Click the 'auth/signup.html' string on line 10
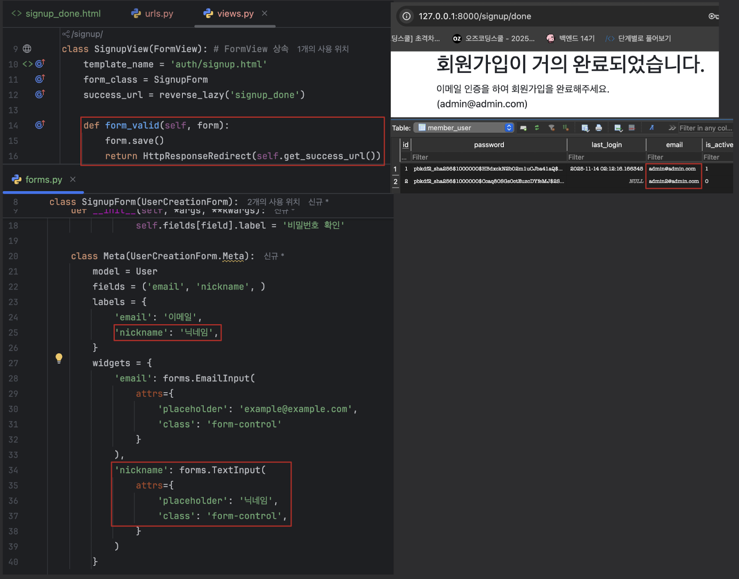 point(218,64)
